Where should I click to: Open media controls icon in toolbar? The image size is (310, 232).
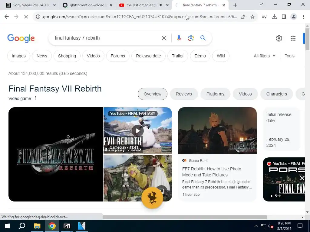pyautogui.click(x=264, y=17)
